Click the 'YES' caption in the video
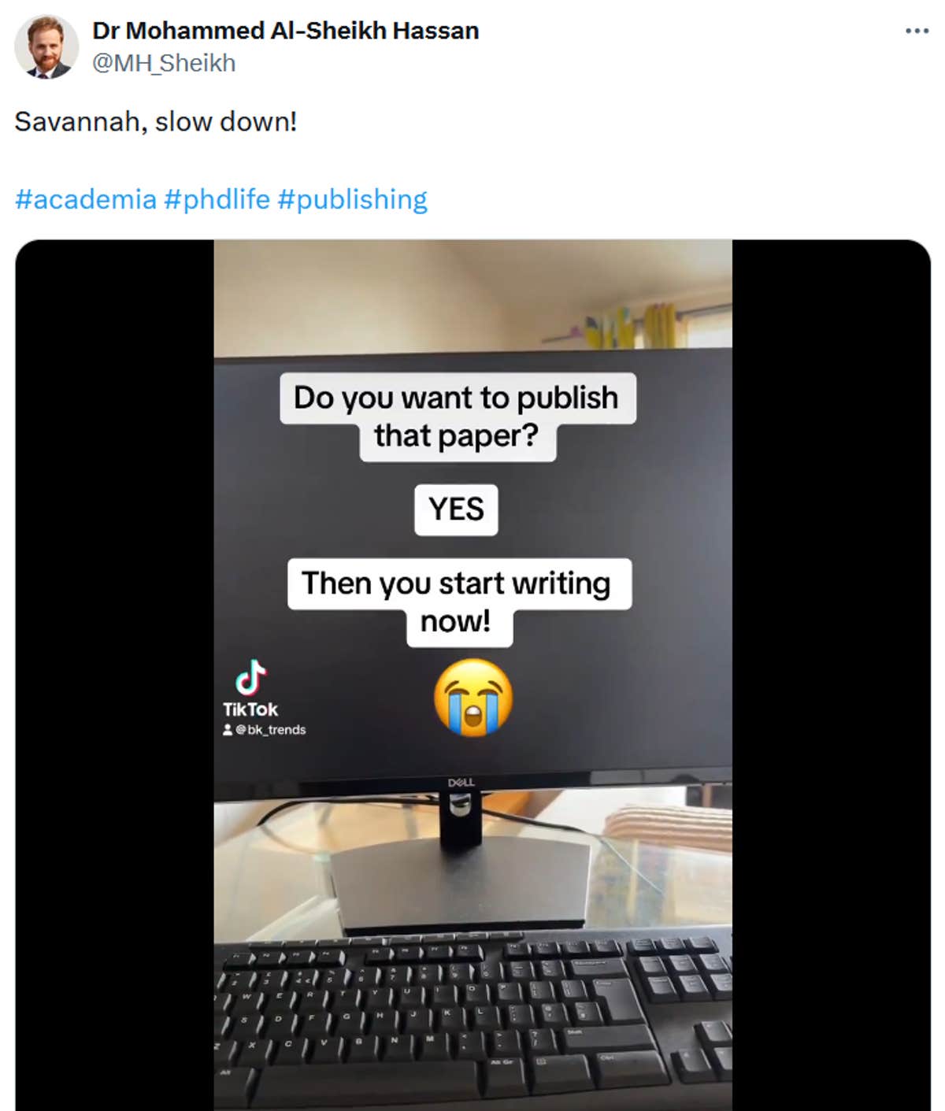 tap(456, 509)
